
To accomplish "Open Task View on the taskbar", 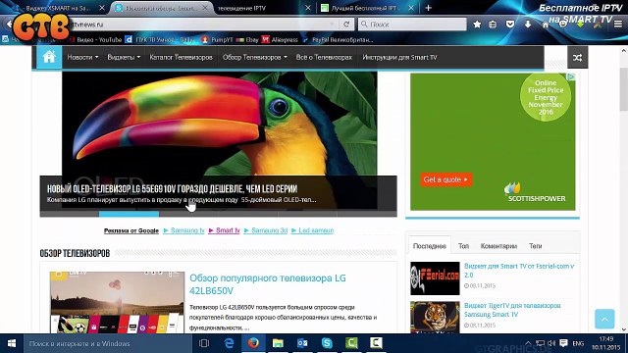I will [x=204, y=343].
